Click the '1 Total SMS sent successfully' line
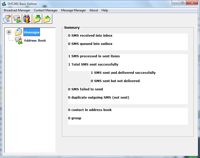Viewport: 200px width, 158px height. click(x=93, y=65)
